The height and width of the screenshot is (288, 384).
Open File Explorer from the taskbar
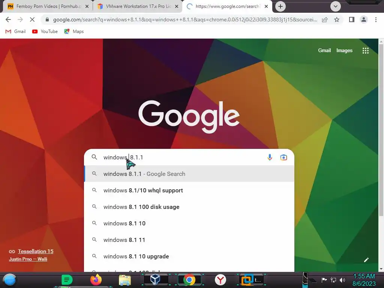point(125,280)
